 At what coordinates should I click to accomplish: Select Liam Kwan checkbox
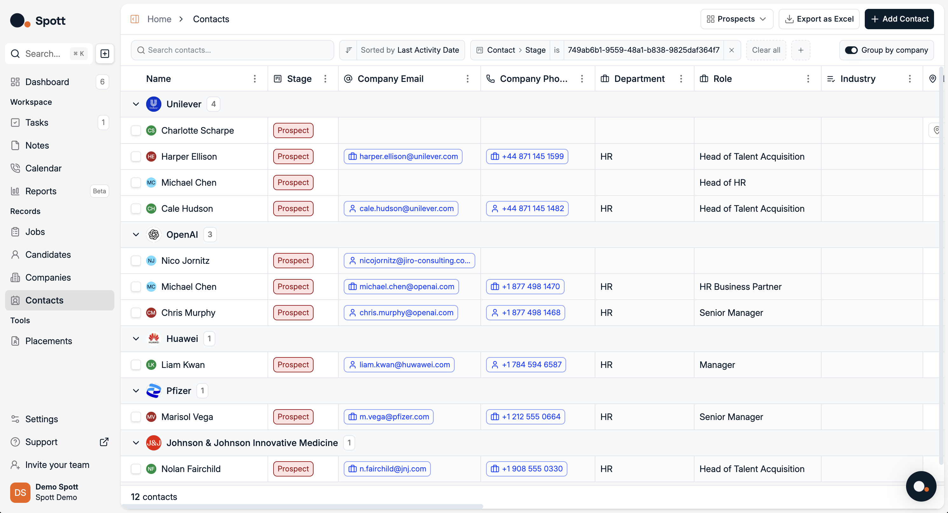136,365
